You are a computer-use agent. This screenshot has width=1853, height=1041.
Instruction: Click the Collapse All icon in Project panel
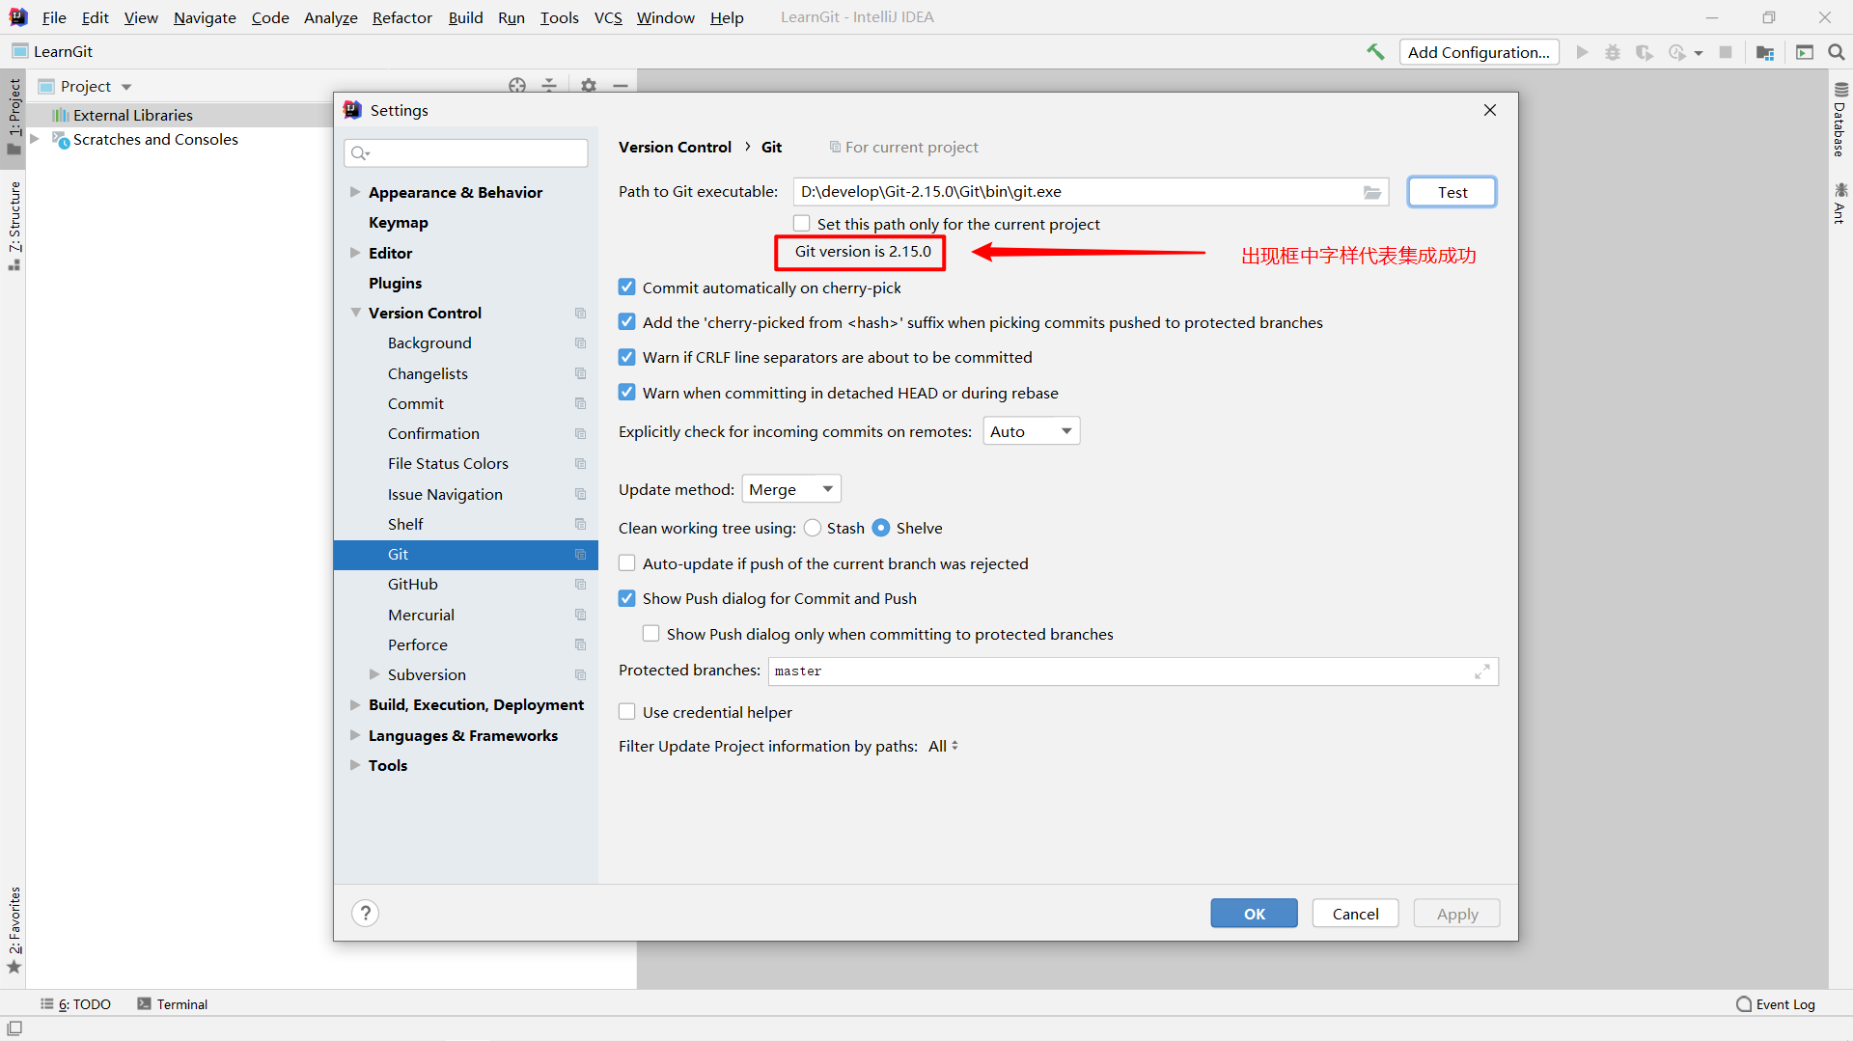549,85
